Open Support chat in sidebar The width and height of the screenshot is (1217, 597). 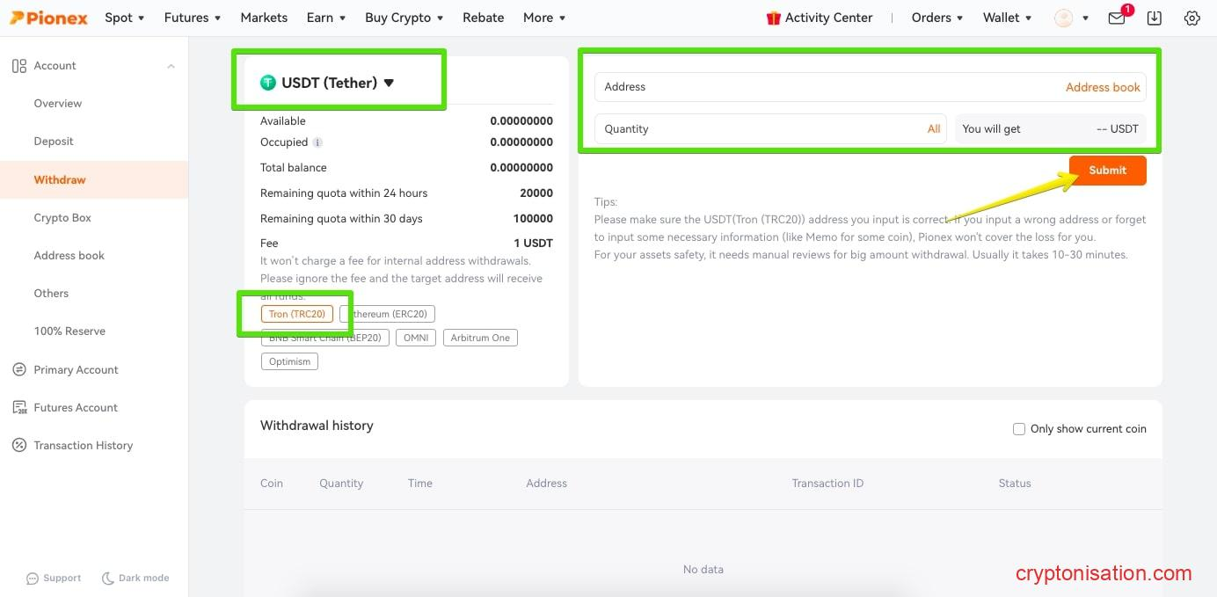(x=54, y=578)
